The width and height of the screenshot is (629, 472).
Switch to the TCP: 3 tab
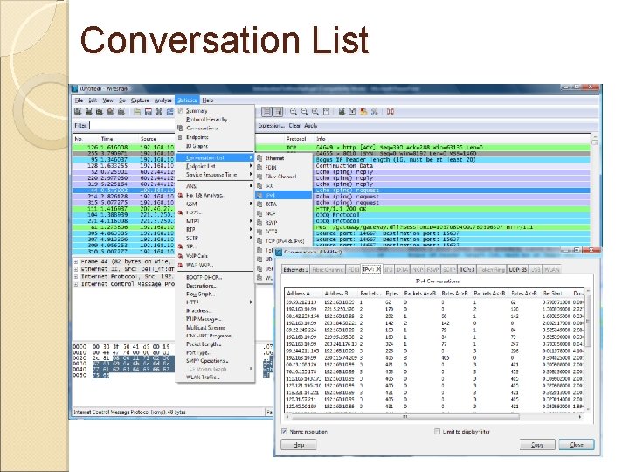pos(467,270)
